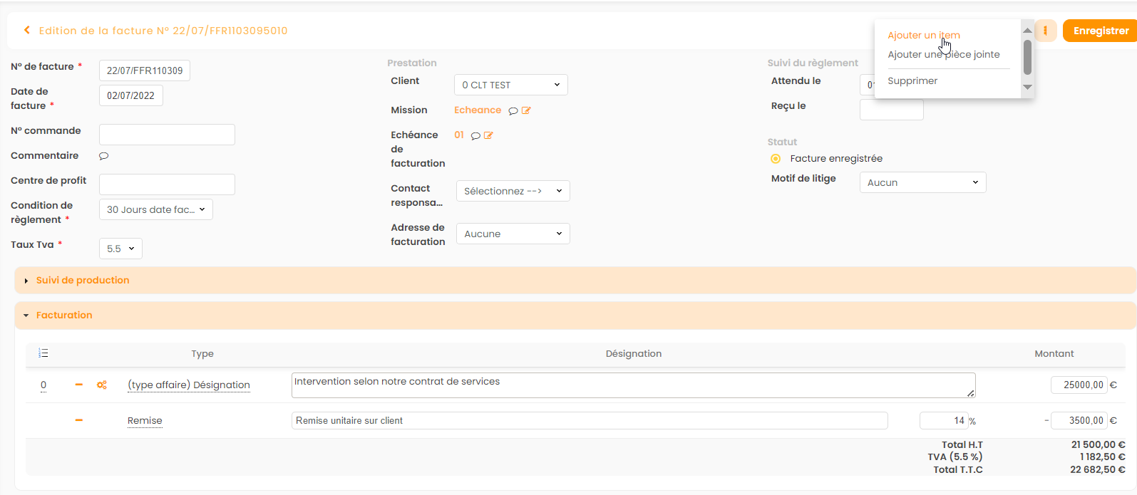Click the N° commande input field

tap(167, 135)
